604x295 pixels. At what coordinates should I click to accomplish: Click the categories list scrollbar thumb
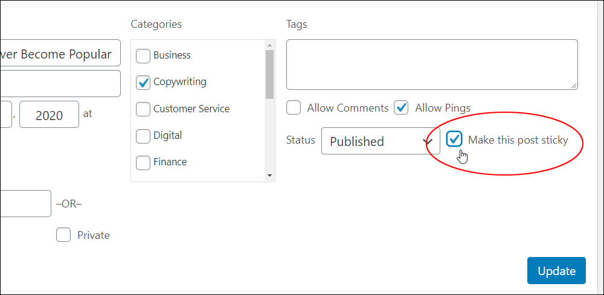(x=269, y=74)
